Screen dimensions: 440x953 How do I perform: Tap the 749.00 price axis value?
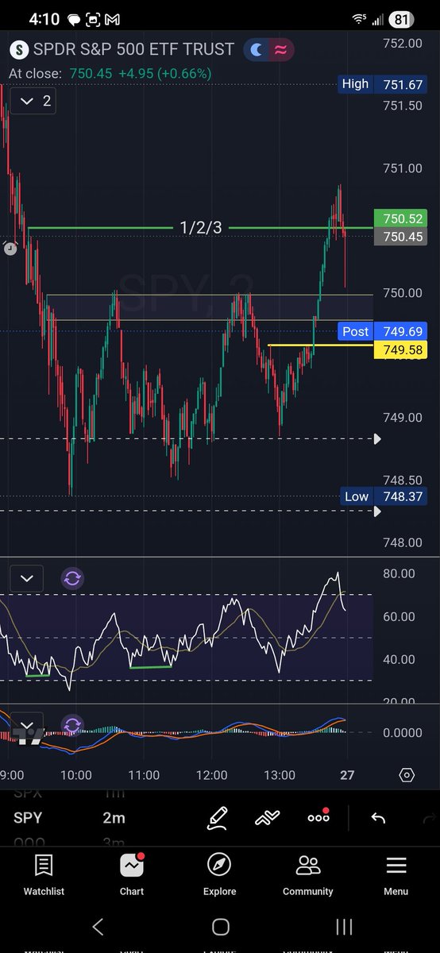[x=403, y=418]
